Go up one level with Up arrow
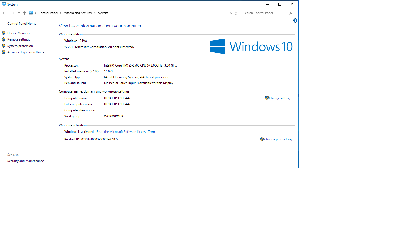408x229 pixels. tap(24, 13)
